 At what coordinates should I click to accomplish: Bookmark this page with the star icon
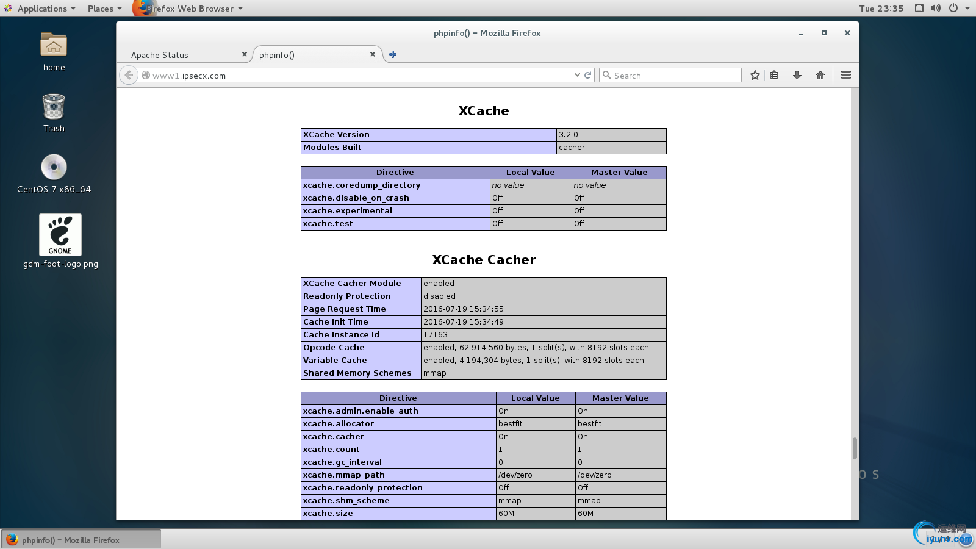point(755,75)
